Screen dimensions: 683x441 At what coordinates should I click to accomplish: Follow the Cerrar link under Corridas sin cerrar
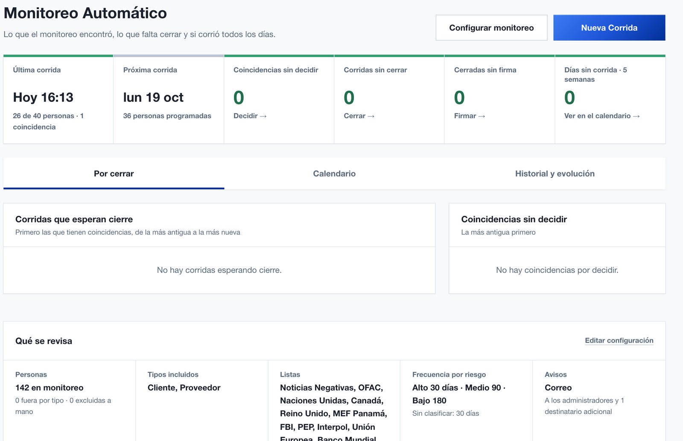[x=359, y=116]
